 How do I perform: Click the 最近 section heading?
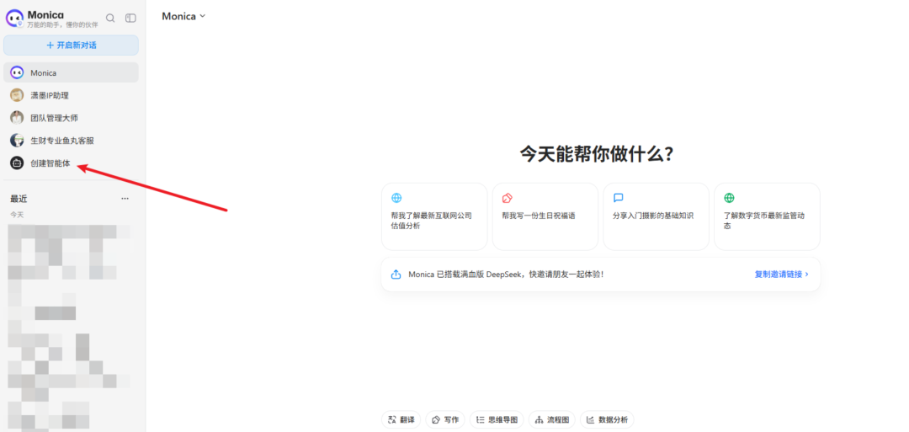(19, 199)
